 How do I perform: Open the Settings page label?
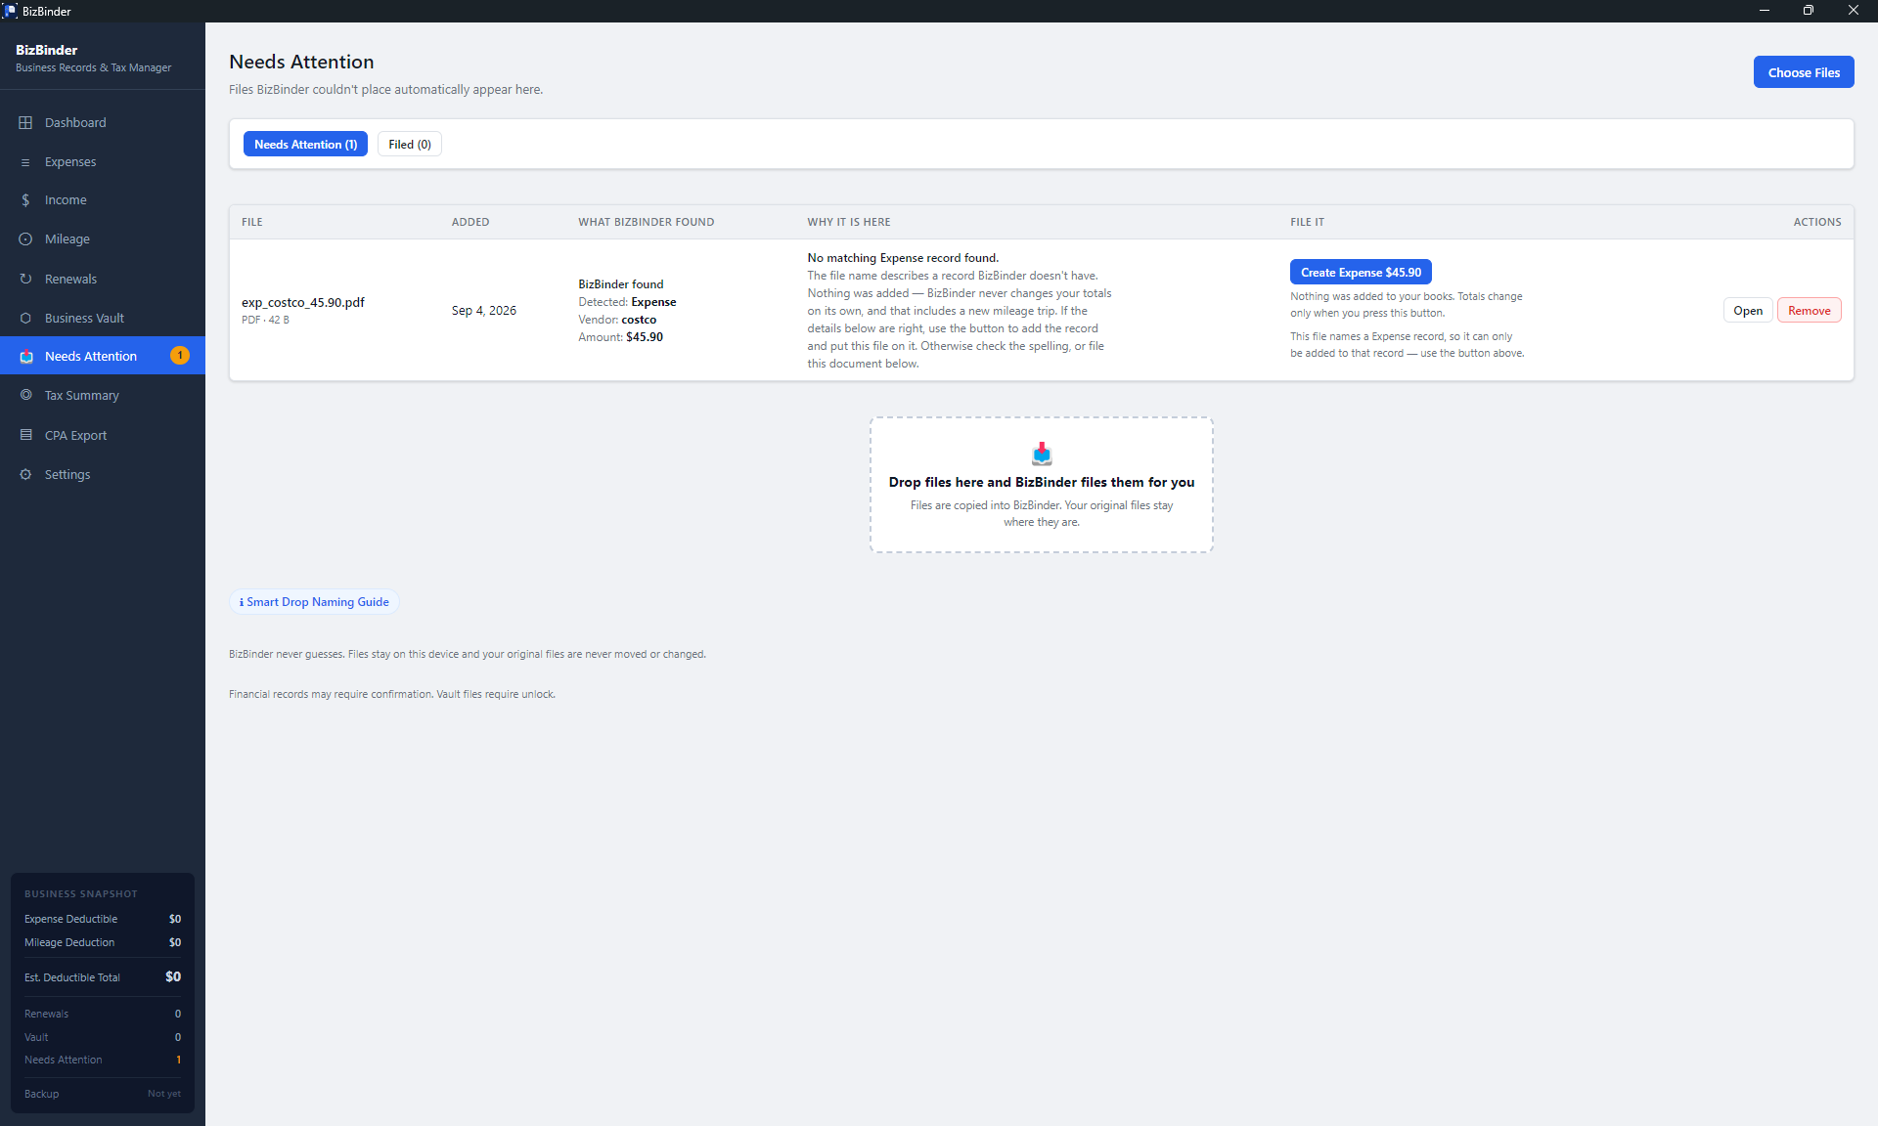(67, 475)
